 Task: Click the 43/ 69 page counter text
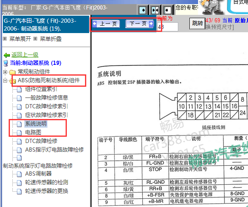pyautogui.click(x=213, y=20)
